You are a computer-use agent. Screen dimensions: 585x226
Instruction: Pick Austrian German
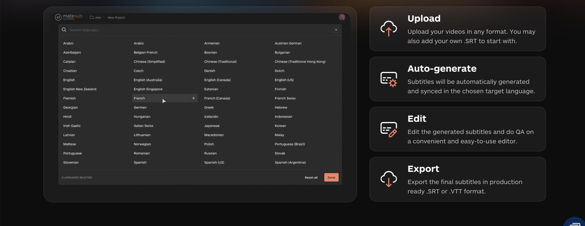point(288,44)
